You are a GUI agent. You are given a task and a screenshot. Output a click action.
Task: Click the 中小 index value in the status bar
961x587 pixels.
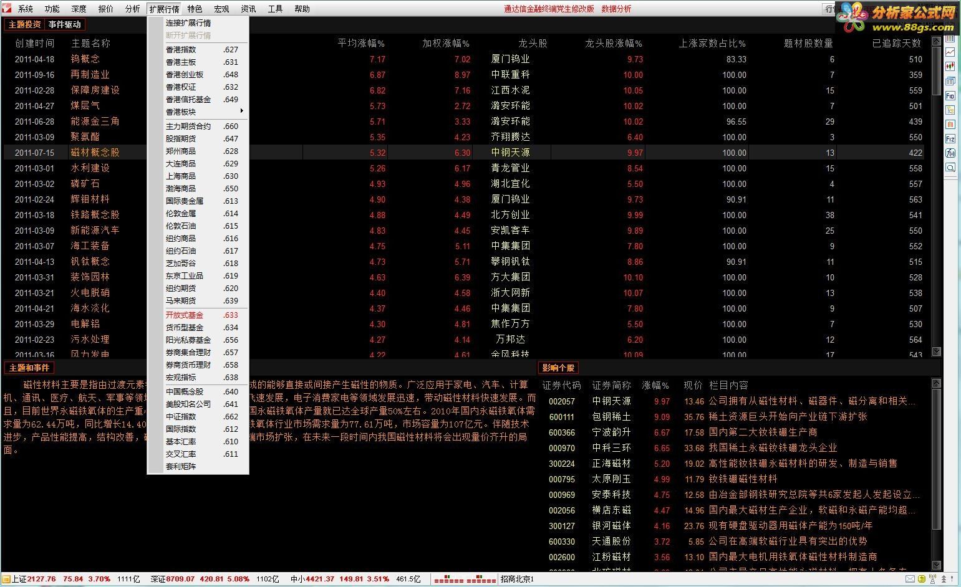(319, 579)
